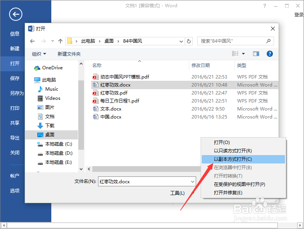Click 新建文件夹 button
Screen dimensions: 304x229
coord(69,54)
